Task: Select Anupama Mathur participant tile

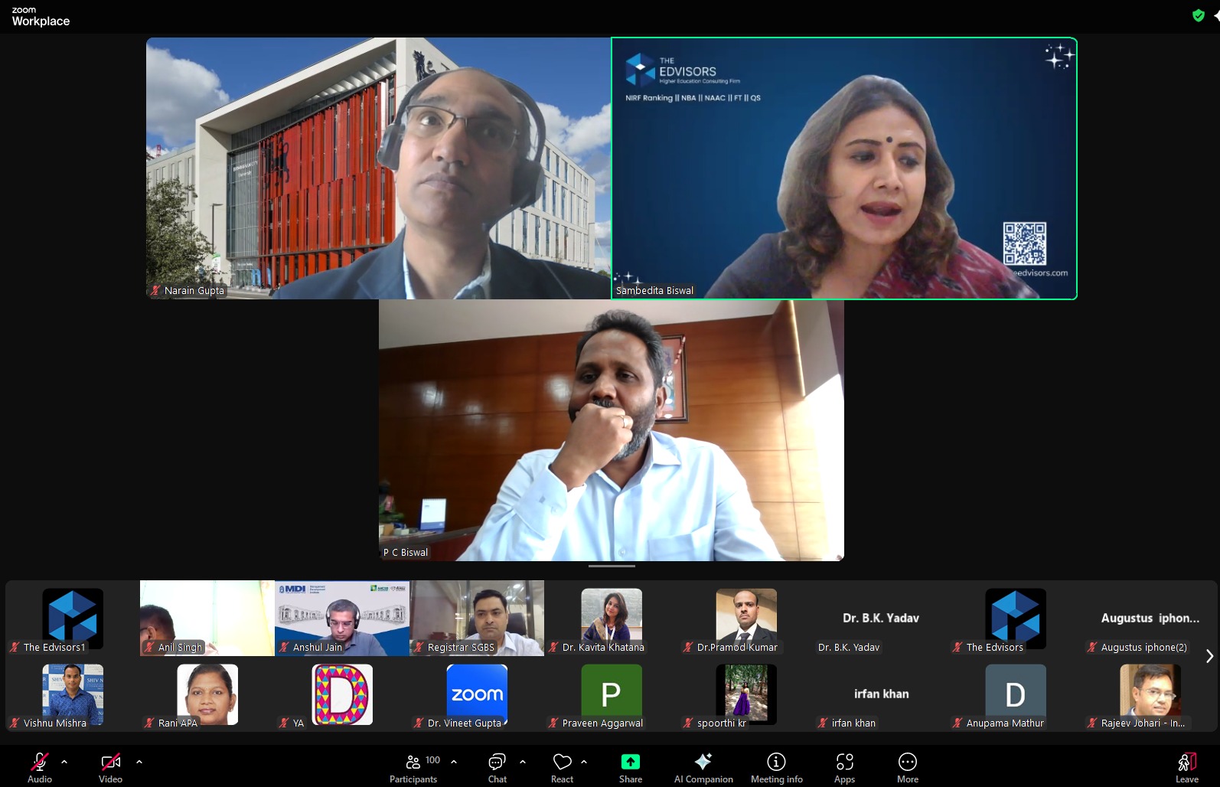Action: click(x=1016, y=694)
